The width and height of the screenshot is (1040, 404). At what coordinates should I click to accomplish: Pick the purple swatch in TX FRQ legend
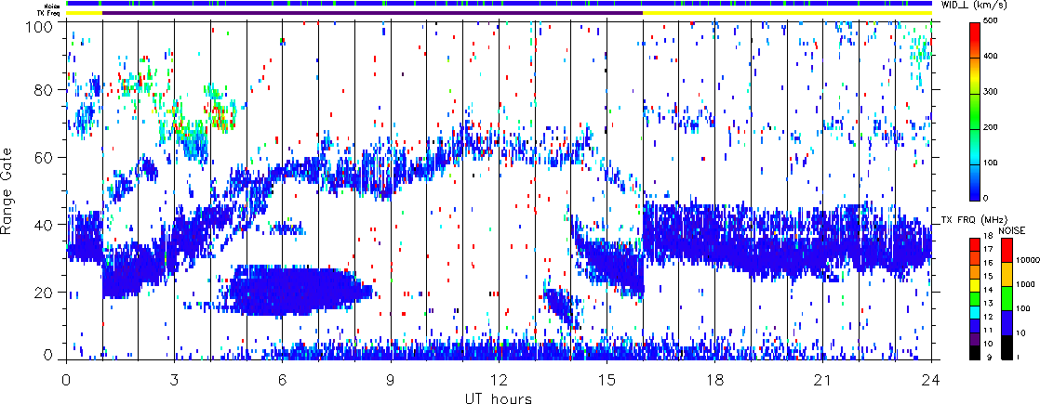[975, 340]
